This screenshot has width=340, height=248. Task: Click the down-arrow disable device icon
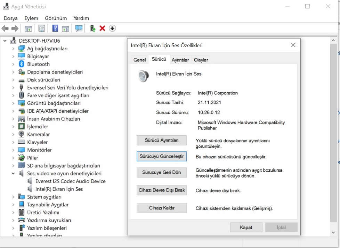112,28
